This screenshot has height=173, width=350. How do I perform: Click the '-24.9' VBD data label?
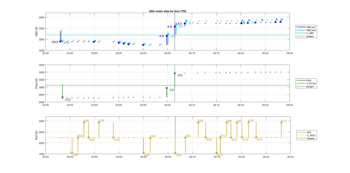54,42
